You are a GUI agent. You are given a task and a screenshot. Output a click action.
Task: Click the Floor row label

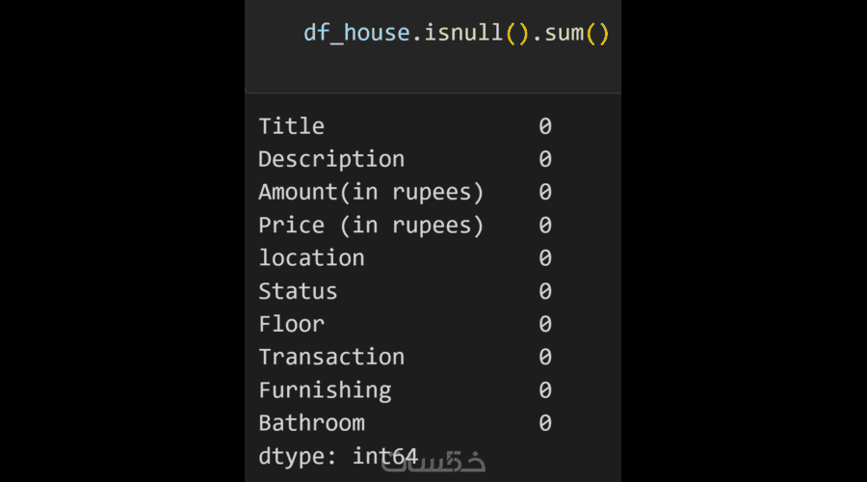[x=291, y=324]
